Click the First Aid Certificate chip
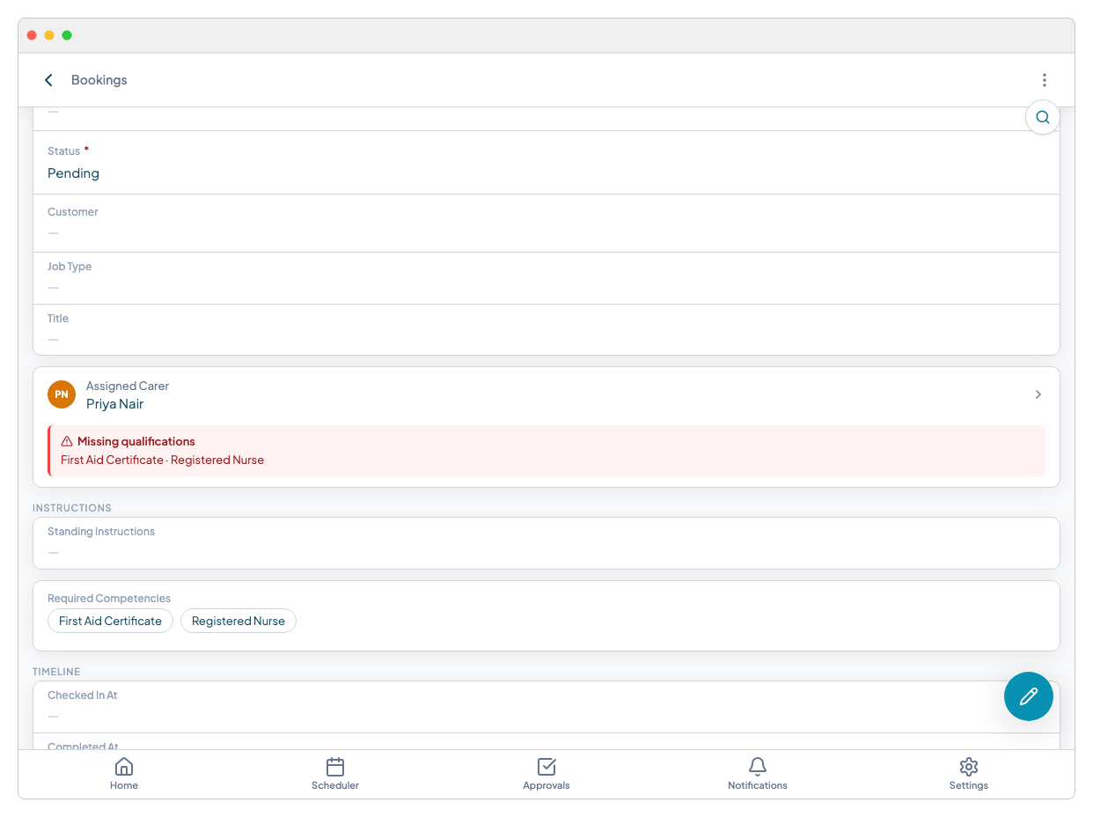 coord(110,621)
